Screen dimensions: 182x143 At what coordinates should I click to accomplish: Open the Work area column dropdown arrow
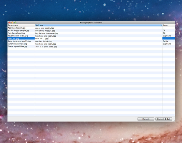[161, 25]
